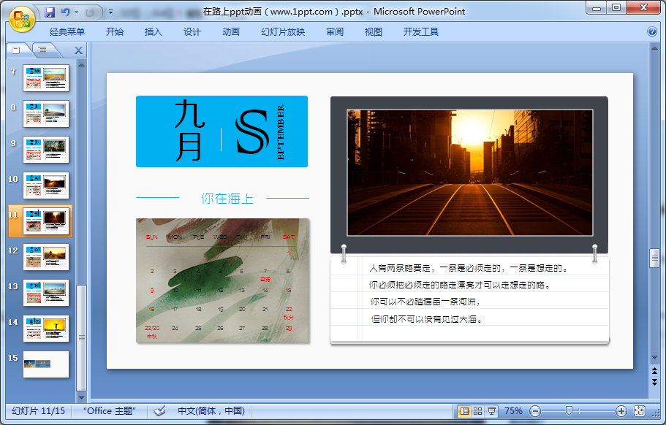Viewport: 666px width, 425px height.
Task: Open the 幻灯片放映 tab
Action: (283, 32)
